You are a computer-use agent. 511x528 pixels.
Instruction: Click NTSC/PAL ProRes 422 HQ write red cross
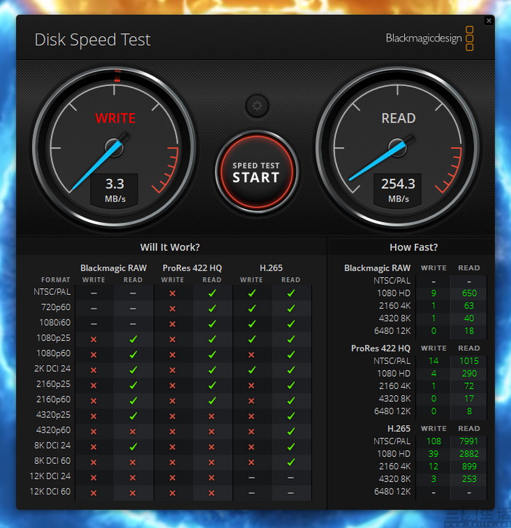point(172,294)
